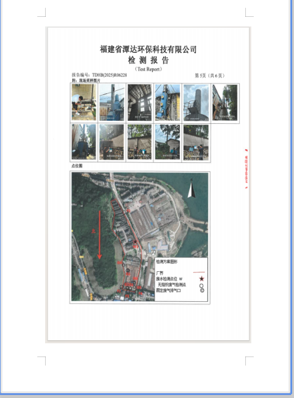The height and width of the screenshot is (398, 294).
Task: Open the blue-and-yellow scrubber tower photo
Action: click(168, 103)
